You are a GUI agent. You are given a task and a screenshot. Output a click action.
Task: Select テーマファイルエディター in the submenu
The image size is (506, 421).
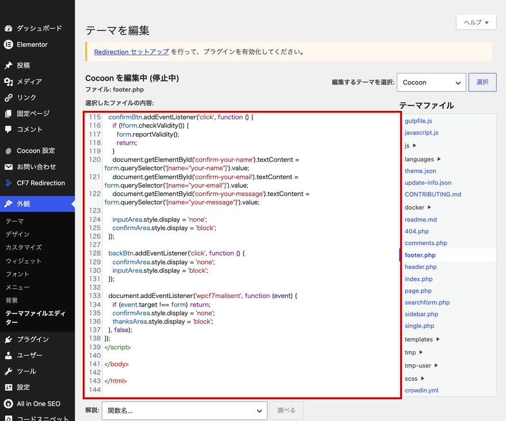point(36,318)
